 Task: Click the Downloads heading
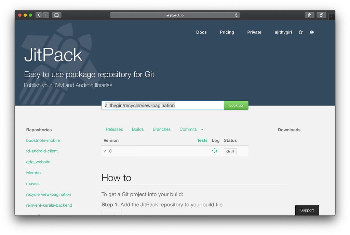point(289,130)
